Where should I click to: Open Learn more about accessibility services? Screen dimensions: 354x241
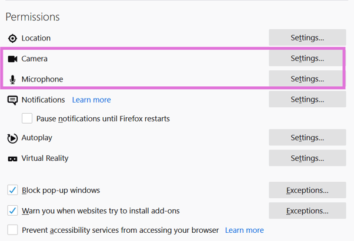coord(244,230)
